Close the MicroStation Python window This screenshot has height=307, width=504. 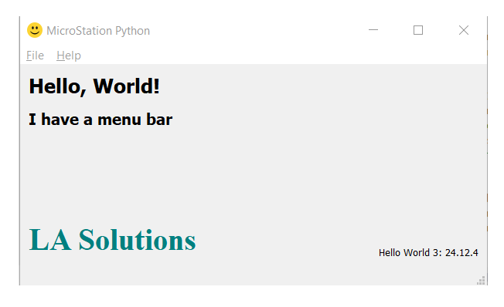[x=464, y=30]
